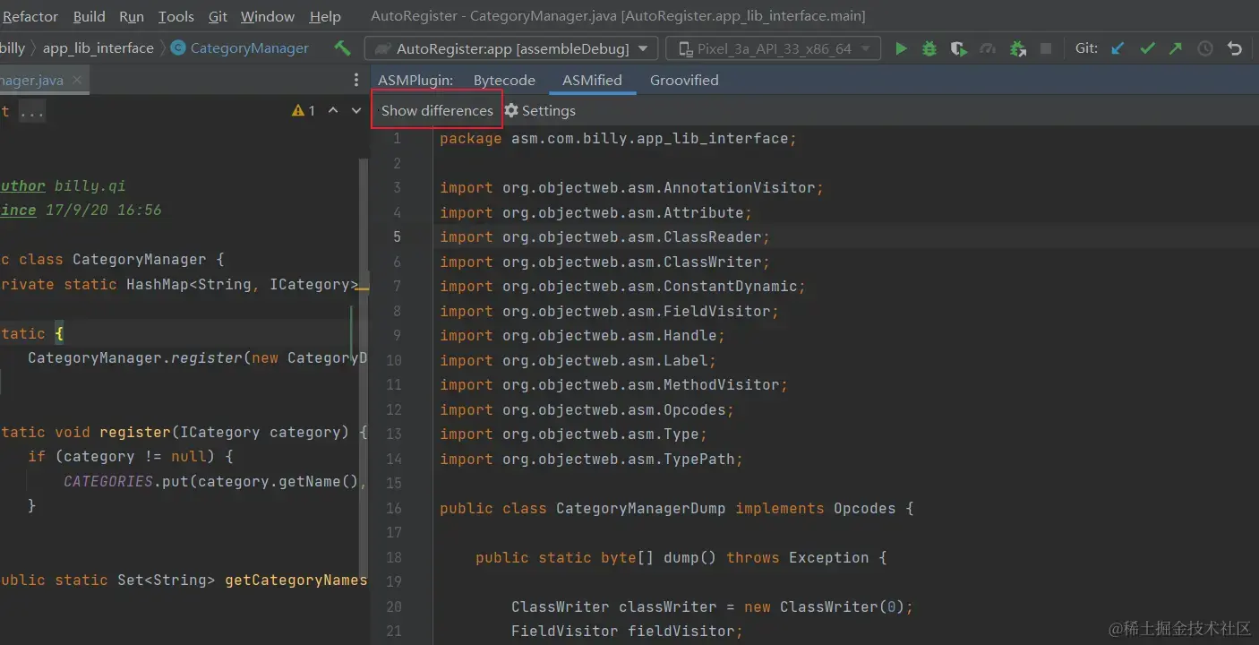Image resolution: width=1259 pixels, height=645 pixels.
Task: Click 'dump()' method declaration text
Action: tap(689, 557)
